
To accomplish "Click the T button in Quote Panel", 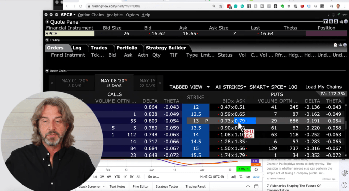I will pos(325,21).
